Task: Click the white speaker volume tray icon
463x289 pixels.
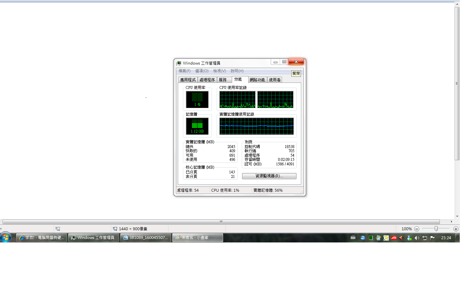Action: (417, 238)
